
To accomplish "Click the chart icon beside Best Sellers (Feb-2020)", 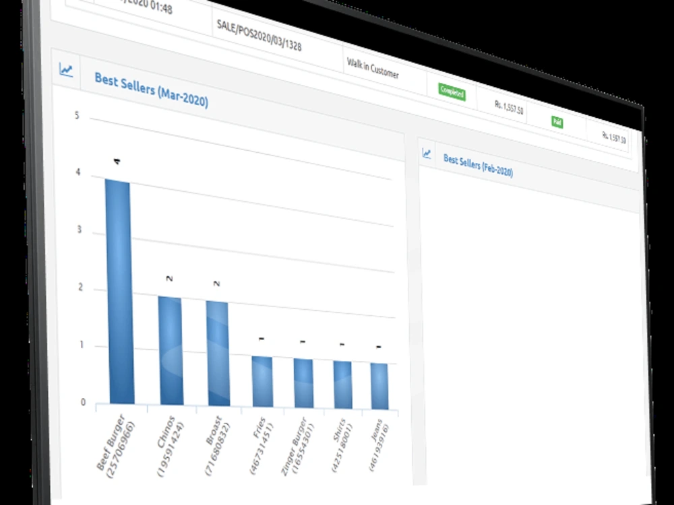I will point(427,154).
